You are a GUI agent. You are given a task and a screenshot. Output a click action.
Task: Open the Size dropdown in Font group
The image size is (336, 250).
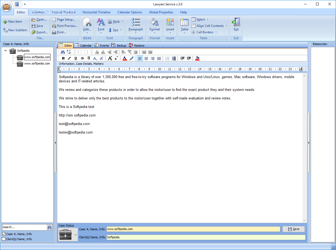pyautogui.click(x=115, y=30)
